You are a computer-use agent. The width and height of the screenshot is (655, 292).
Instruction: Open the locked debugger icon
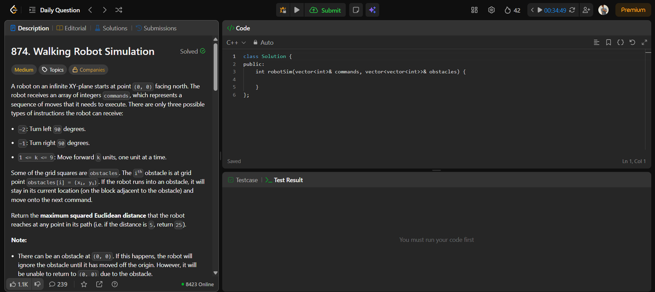tap(283, 10)
